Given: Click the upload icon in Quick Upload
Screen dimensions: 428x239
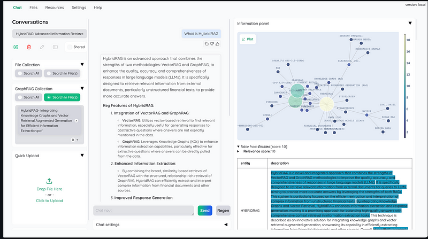Looking at the screenshot, I should [x=49, y=181].
